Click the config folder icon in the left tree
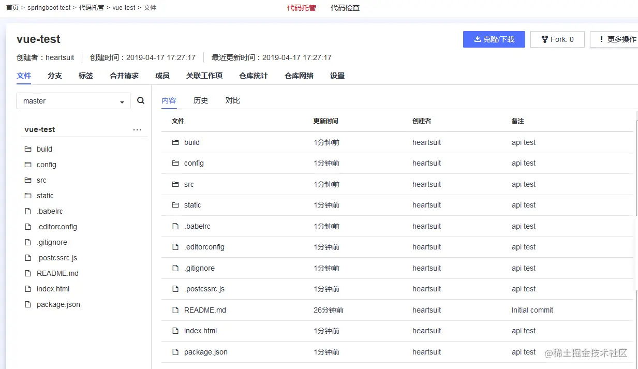 28,165
